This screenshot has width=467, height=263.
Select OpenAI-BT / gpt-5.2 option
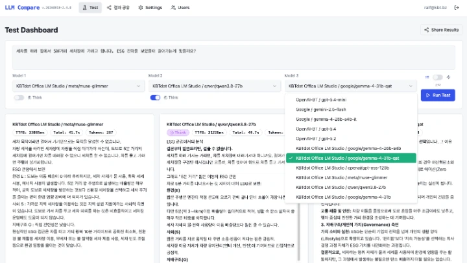pyautogui.click(x=351, y=139)
